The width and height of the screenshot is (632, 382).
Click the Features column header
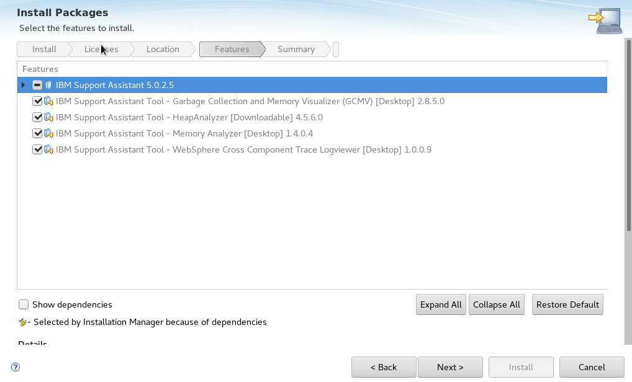312,69
